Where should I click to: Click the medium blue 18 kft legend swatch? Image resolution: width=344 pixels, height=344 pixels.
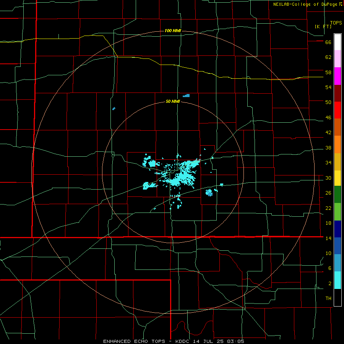point(338,246)
